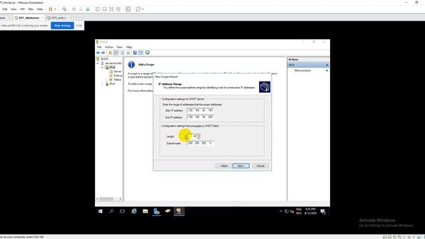Collapse the ad-server tree node
Image resolution: width=425 pixels, height=239 pixels.
pos(98,63)
